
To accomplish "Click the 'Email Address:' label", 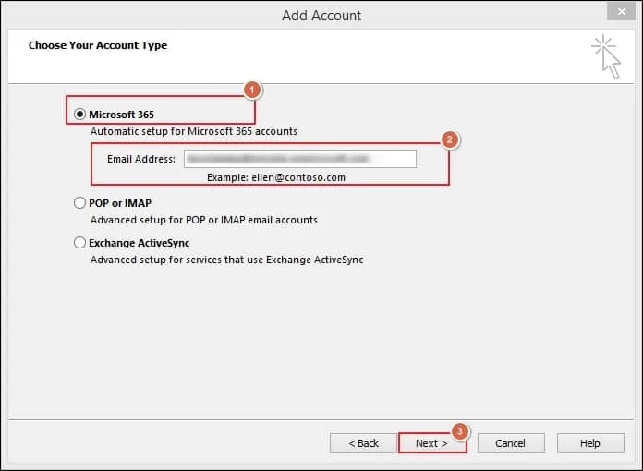I will [x=141, y=159].
